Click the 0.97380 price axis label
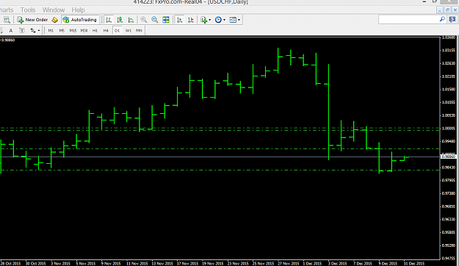Viewport: 459px width, 266px height. [449, 193]
